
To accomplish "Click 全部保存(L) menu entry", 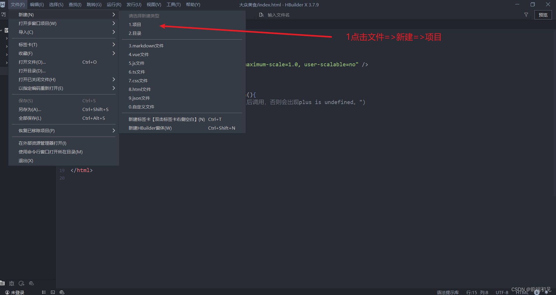I will click(64, 118).
